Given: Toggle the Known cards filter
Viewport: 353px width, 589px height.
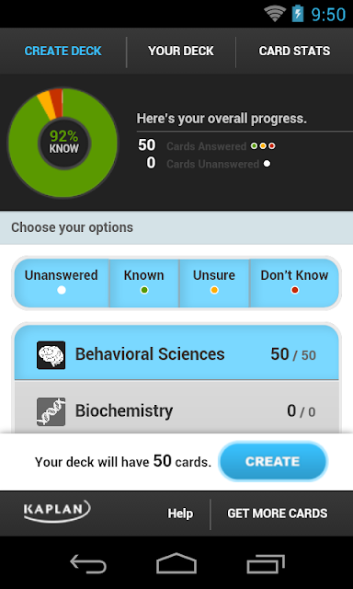Looking at the screenshot, I should [x=144, y=283].
